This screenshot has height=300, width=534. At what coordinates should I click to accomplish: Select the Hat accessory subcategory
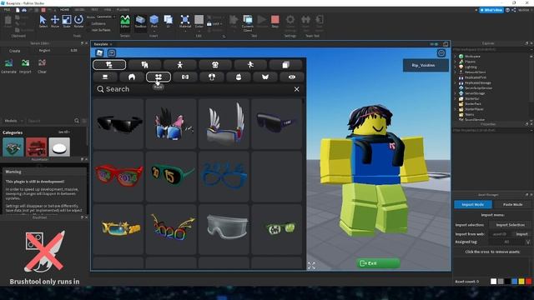tap(105, 77)
